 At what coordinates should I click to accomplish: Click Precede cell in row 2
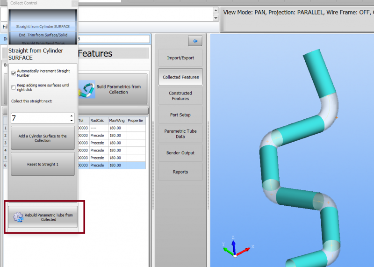[x=99, y=136]
